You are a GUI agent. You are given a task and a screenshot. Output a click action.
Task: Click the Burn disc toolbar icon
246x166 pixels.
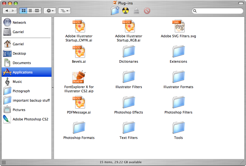(126, 11)
